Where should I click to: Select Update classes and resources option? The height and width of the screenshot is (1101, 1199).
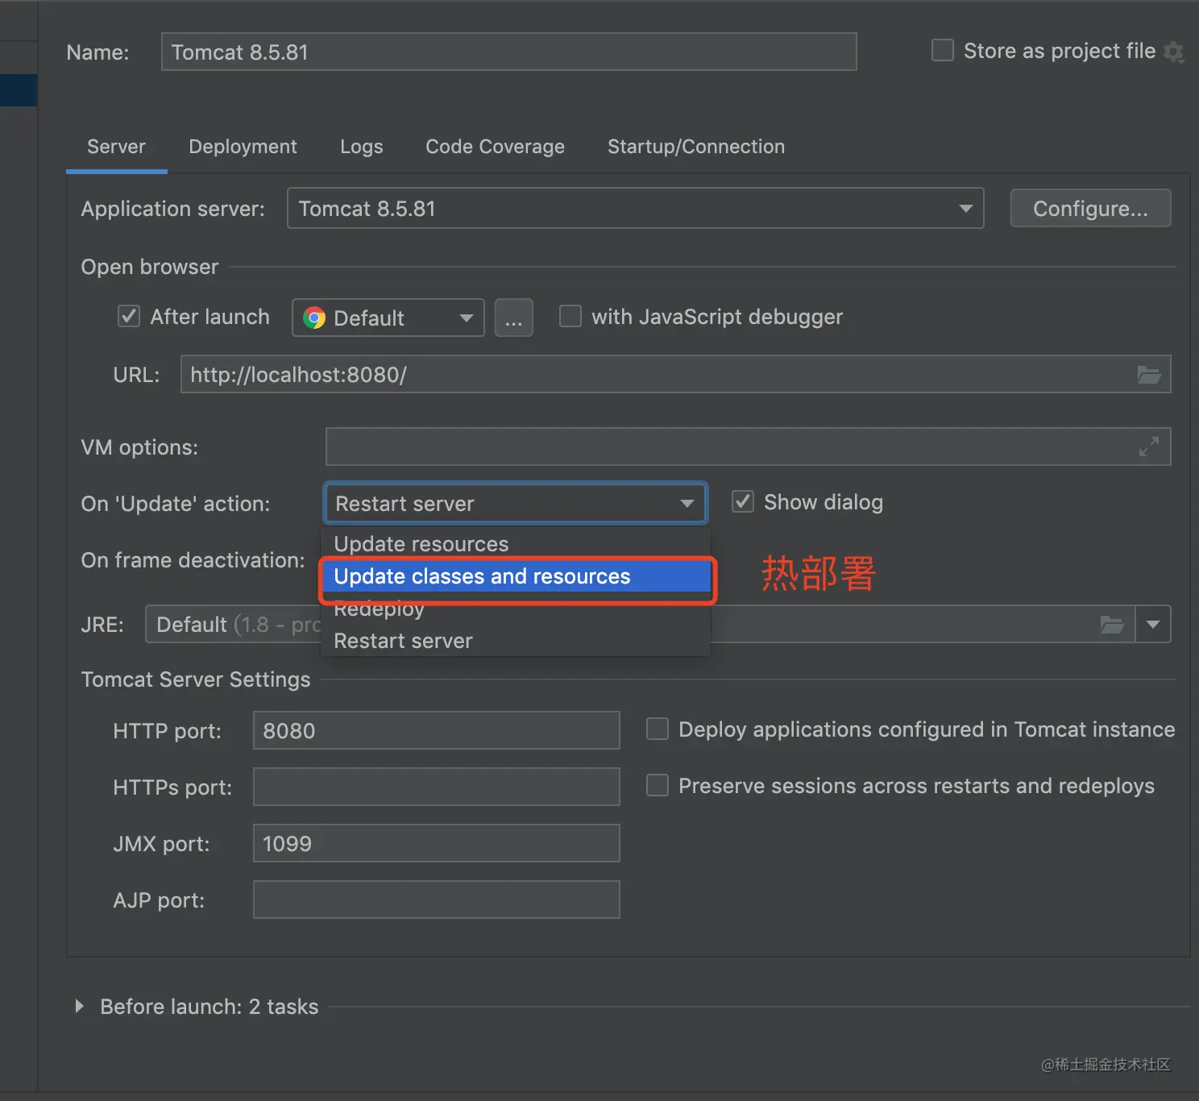(x=482, y=577)
